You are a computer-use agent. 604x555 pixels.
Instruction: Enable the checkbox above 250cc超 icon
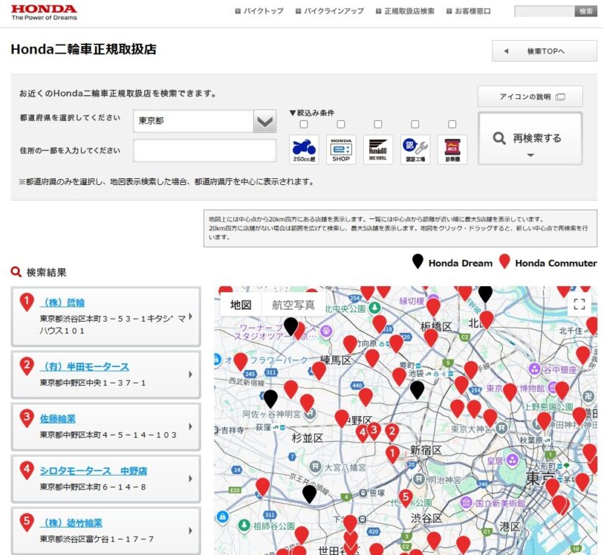tap(304, 125)
